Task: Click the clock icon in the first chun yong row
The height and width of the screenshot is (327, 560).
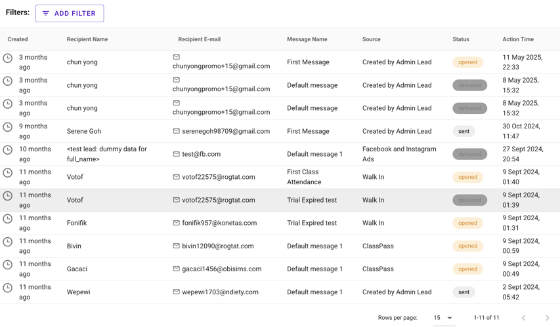Action: pos(7,58)
